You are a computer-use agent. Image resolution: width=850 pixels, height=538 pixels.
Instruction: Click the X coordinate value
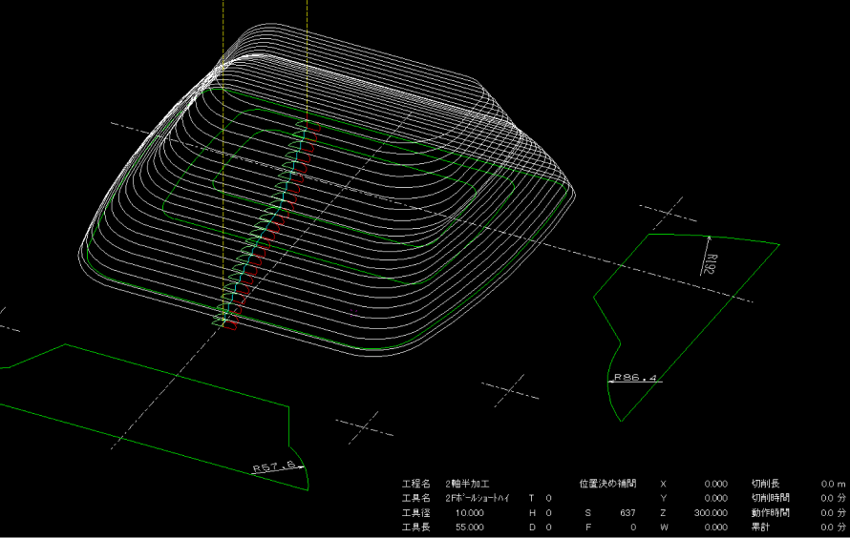(x=714, y=484)
